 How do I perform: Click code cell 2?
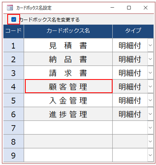[x=14, y=59]
